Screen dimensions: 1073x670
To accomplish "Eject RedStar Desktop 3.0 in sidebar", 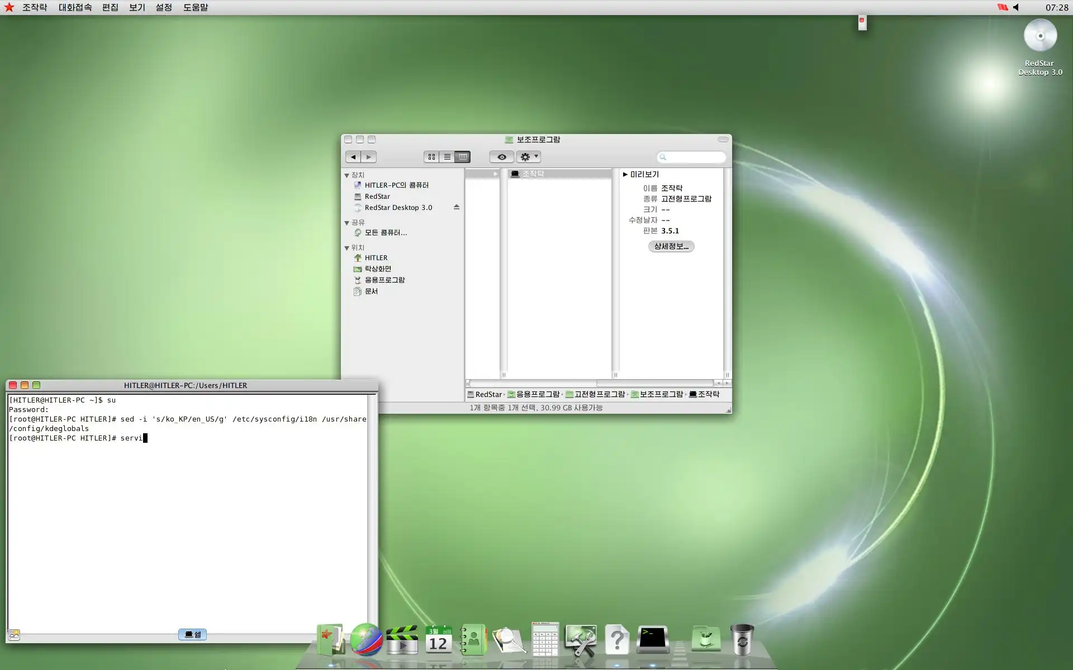I will pos(457,207).
